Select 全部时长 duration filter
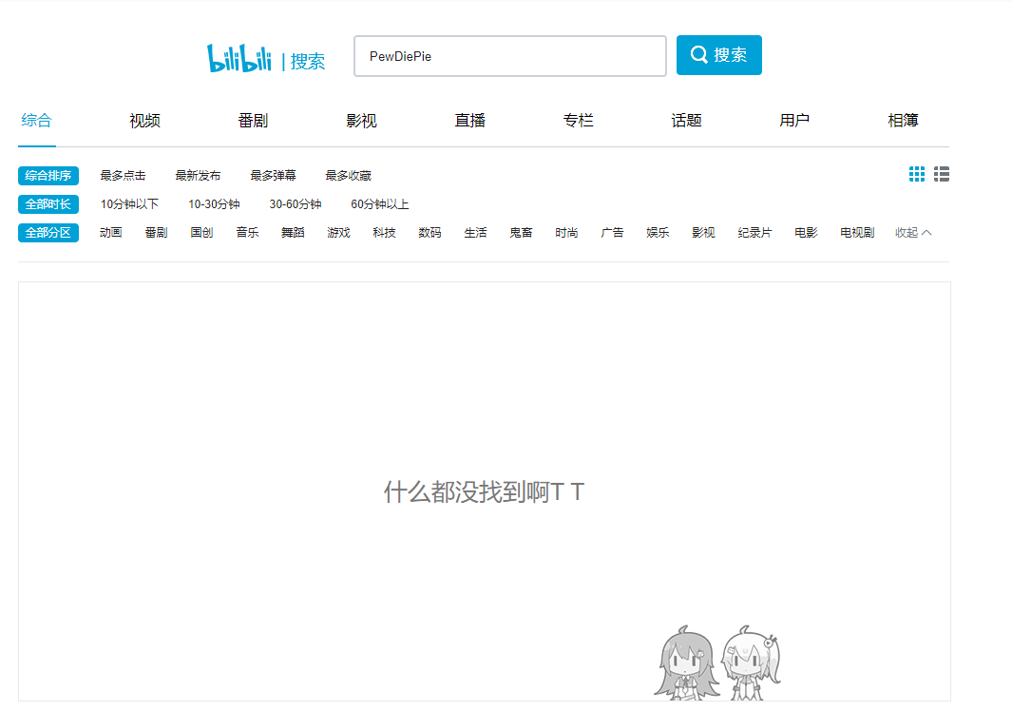This screenshot has height=711, width=1012. pyautogui.click(x=48, y=204)
